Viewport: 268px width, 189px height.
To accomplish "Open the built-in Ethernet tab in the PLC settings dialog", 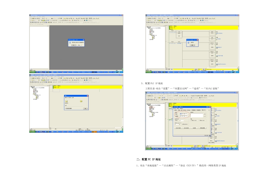I will (203, 110).
